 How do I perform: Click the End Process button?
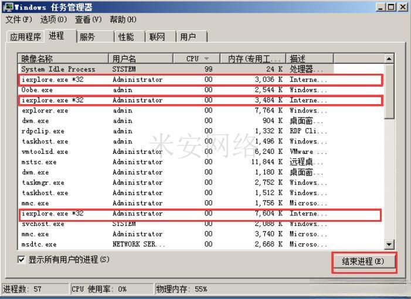coord(364,262)
